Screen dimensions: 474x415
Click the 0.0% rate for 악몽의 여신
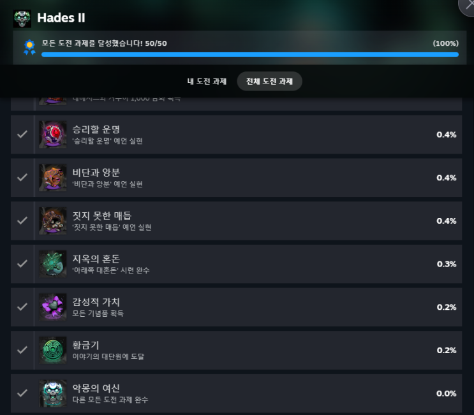446,393
